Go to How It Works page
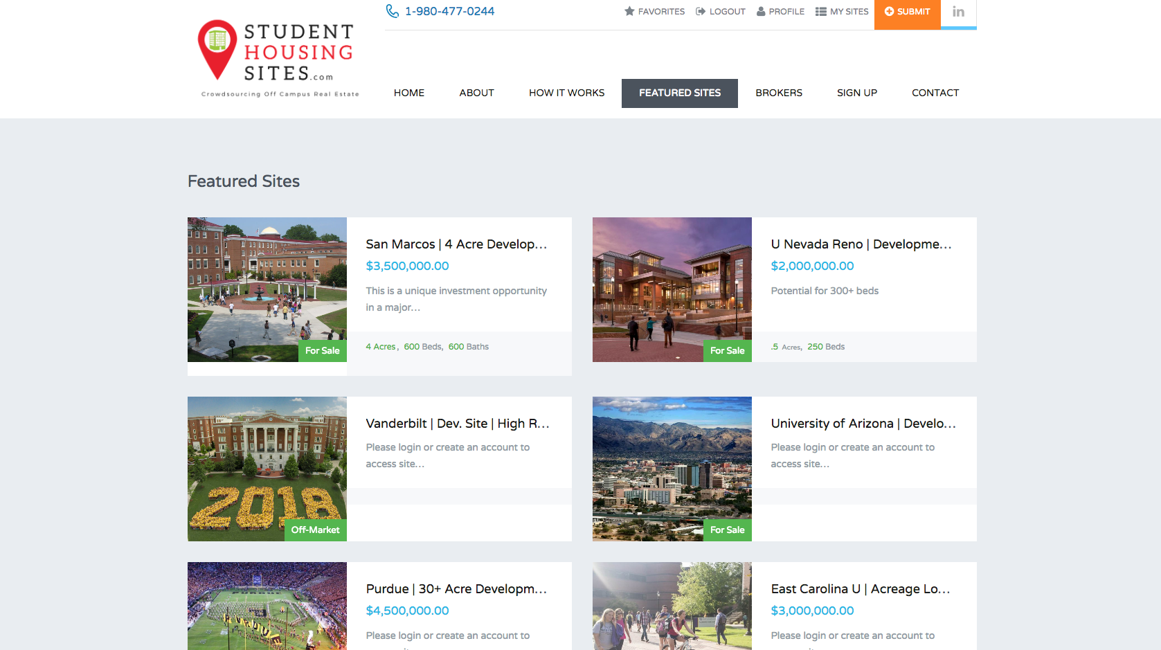The width and height of the screenshot is (1161, 650). pyautogui.click(x=567, y=93)
